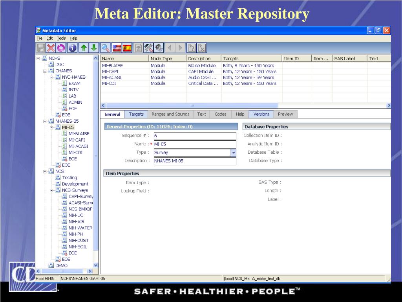Move item up with green up arrow
Viewport: 402px width, 302px height.
click(84, 48)
